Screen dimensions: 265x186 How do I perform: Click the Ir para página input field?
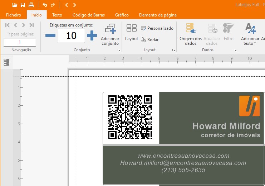(20, 42)
